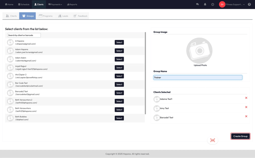Open the Fitness Support account dropdown
This screenshot has width=255, height=158.
pos(235,5)
